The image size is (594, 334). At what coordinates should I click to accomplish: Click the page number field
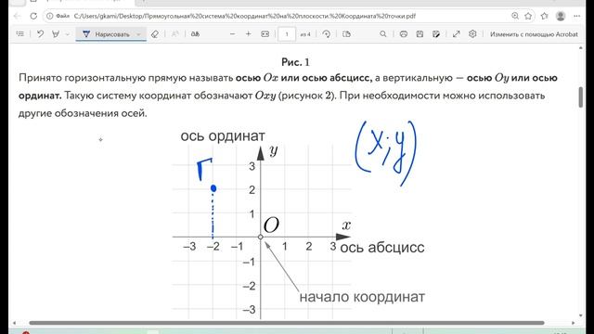[287, 34]
